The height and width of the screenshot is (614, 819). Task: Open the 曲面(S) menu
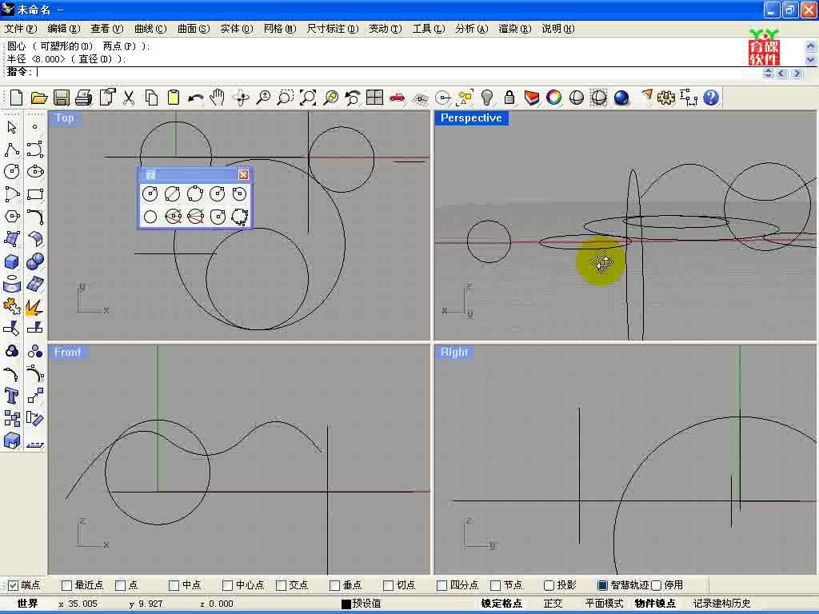pos(194,29)
